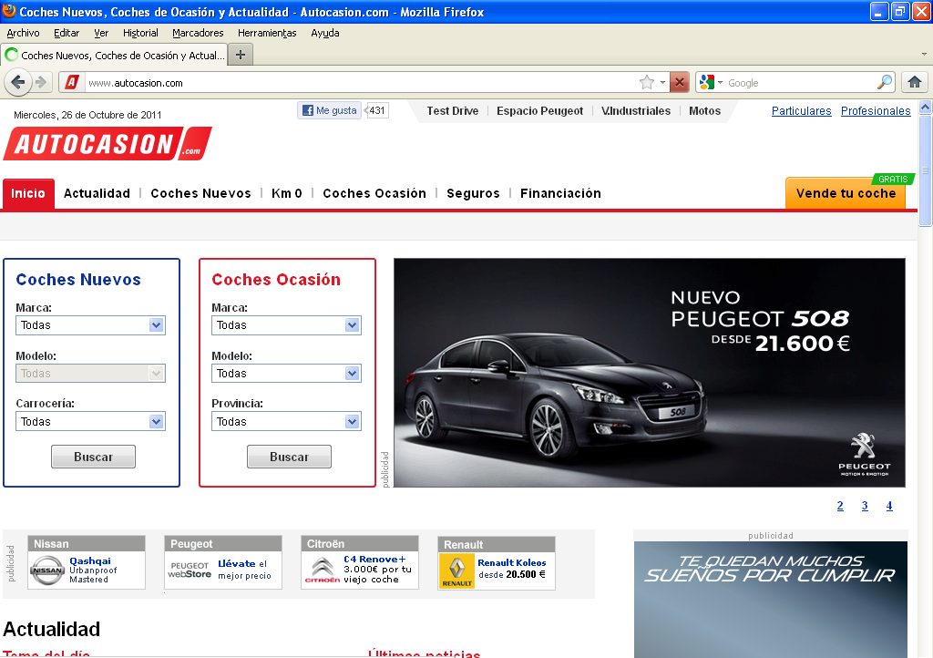The image size is (933, 658).
Task: Open the Nissan Qashqai Urbanproof link
Action: point(94,570)
